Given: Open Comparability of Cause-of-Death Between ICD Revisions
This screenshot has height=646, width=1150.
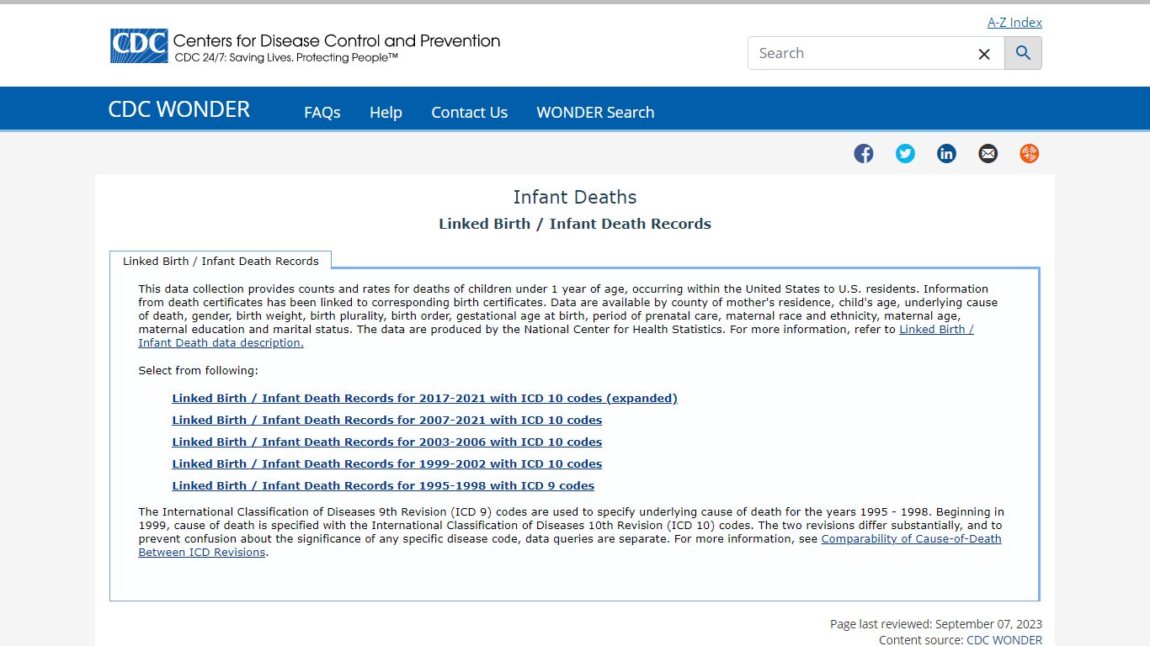Looking at the screenshot, I should (x=911, y=538).
